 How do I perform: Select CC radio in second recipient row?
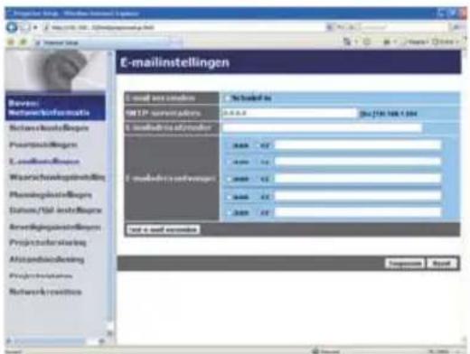tap(257, 163)
